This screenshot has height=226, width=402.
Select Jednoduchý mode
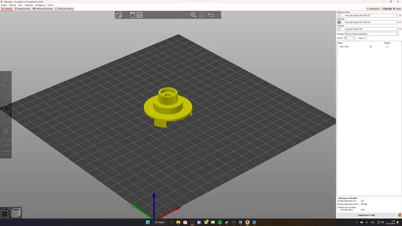(x=373, y=9)
